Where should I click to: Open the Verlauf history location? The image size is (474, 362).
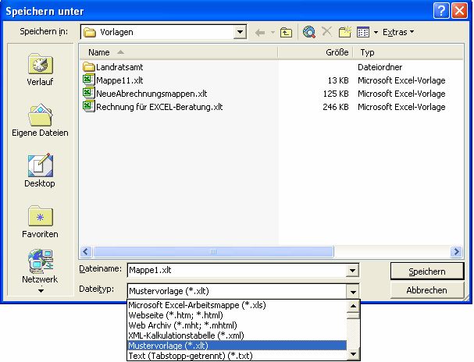pos(40,70)
